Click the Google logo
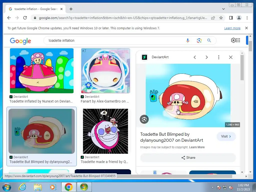The image size is (256, 192). (x=20, y=41)
